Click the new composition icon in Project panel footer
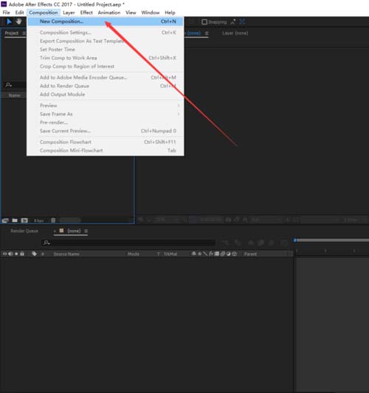The height and width of the screenshot is (393, 369). click(24, 220)
